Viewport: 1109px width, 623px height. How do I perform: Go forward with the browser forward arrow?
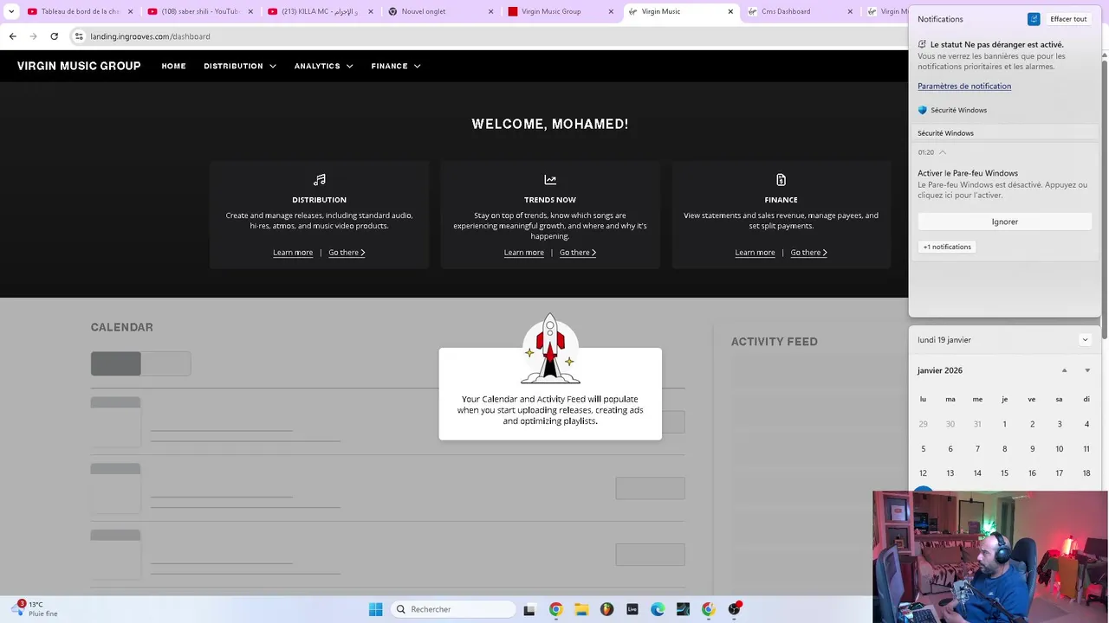tap(33, 36)
